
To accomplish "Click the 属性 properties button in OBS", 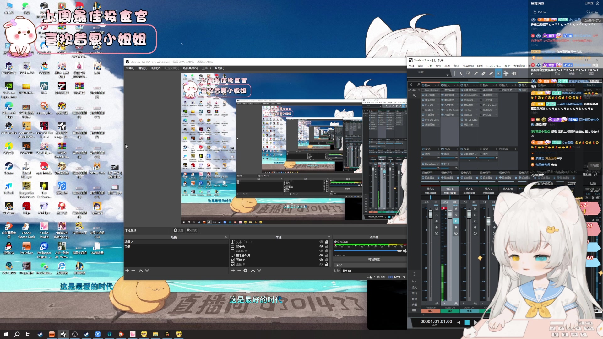I will tap(178, 230).
